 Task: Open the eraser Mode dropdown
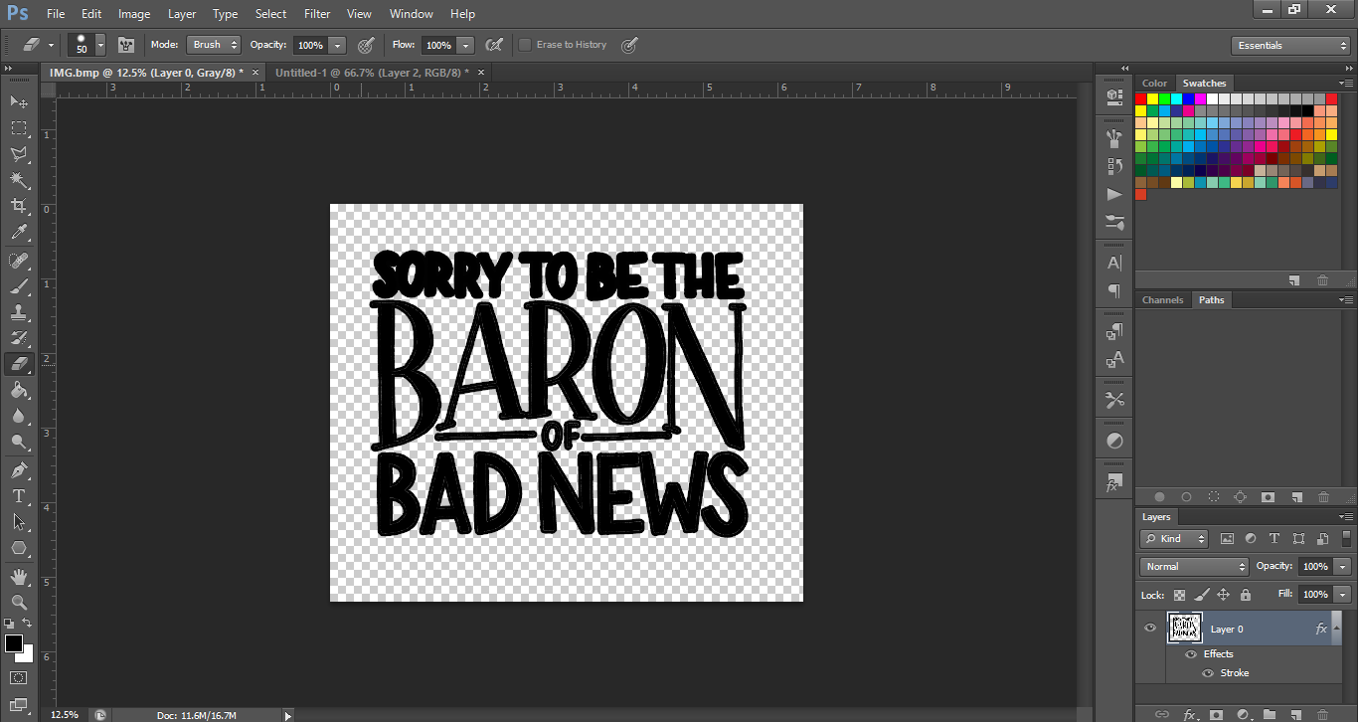click(x=215, y=45)
